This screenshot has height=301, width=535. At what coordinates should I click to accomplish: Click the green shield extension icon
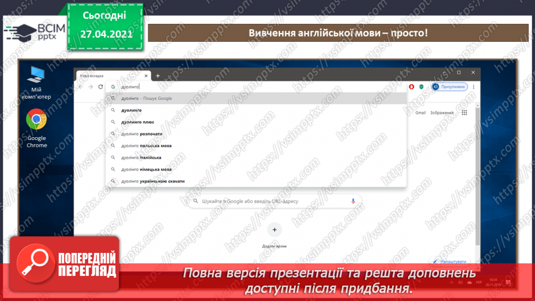click(421, 87)
